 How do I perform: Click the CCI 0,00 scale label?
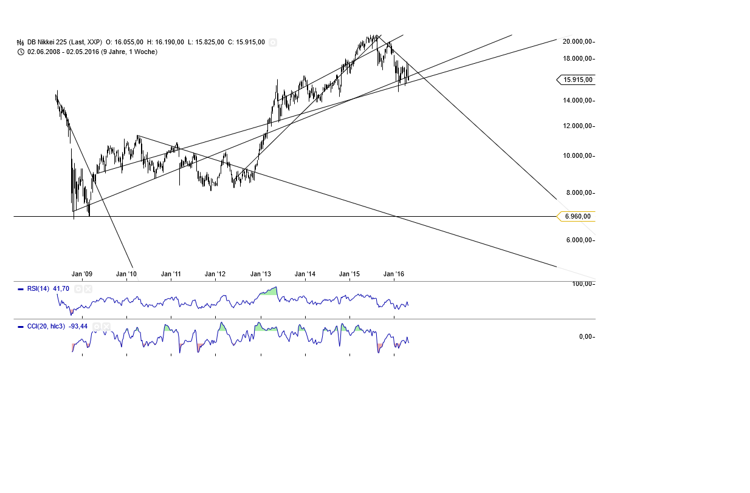click(585, 337)
